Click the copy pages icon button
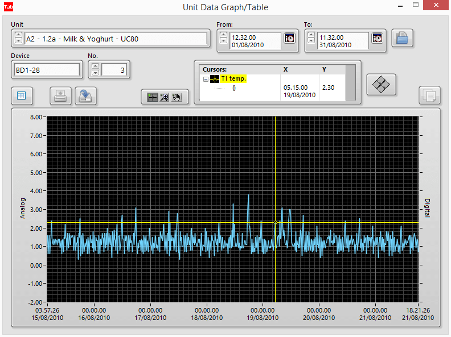This screenshot has width=451, height=337. coord(429,95)
